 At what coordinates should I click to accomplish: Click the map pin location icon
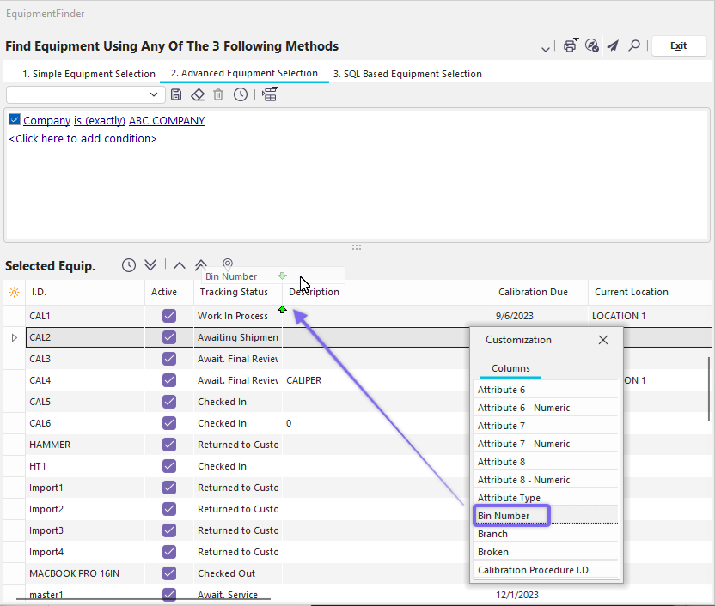227,264
